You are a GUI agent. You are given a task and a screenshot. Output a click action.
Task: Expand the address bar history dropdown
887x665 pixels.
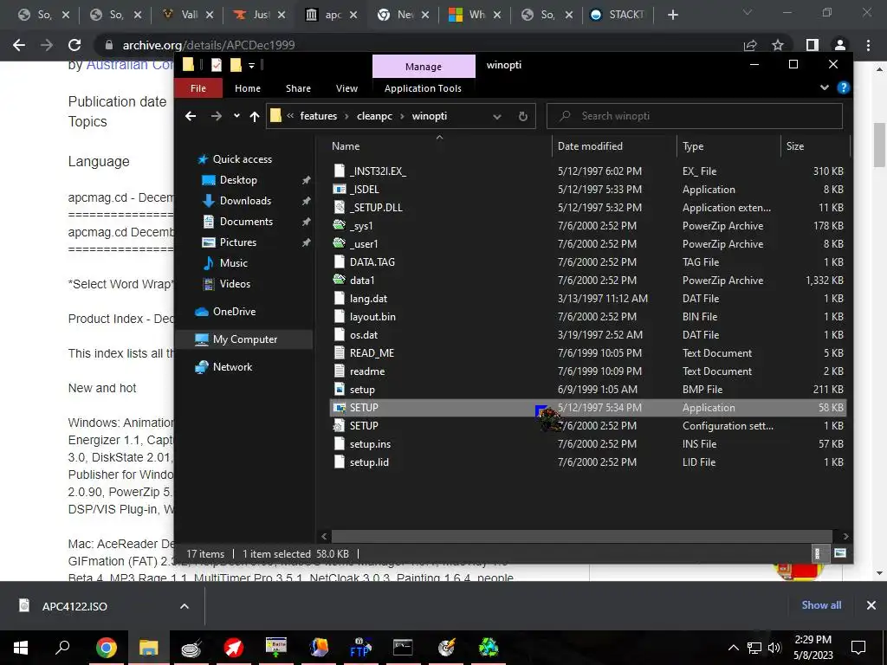(x=496, y=117)
